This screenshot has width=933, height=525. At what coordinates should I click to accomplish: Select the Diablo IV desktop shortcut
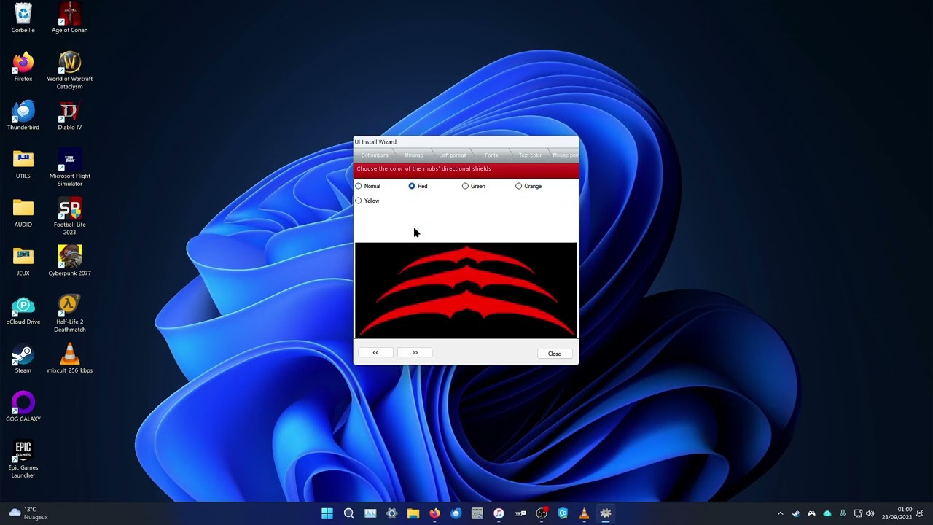point(70,116)
